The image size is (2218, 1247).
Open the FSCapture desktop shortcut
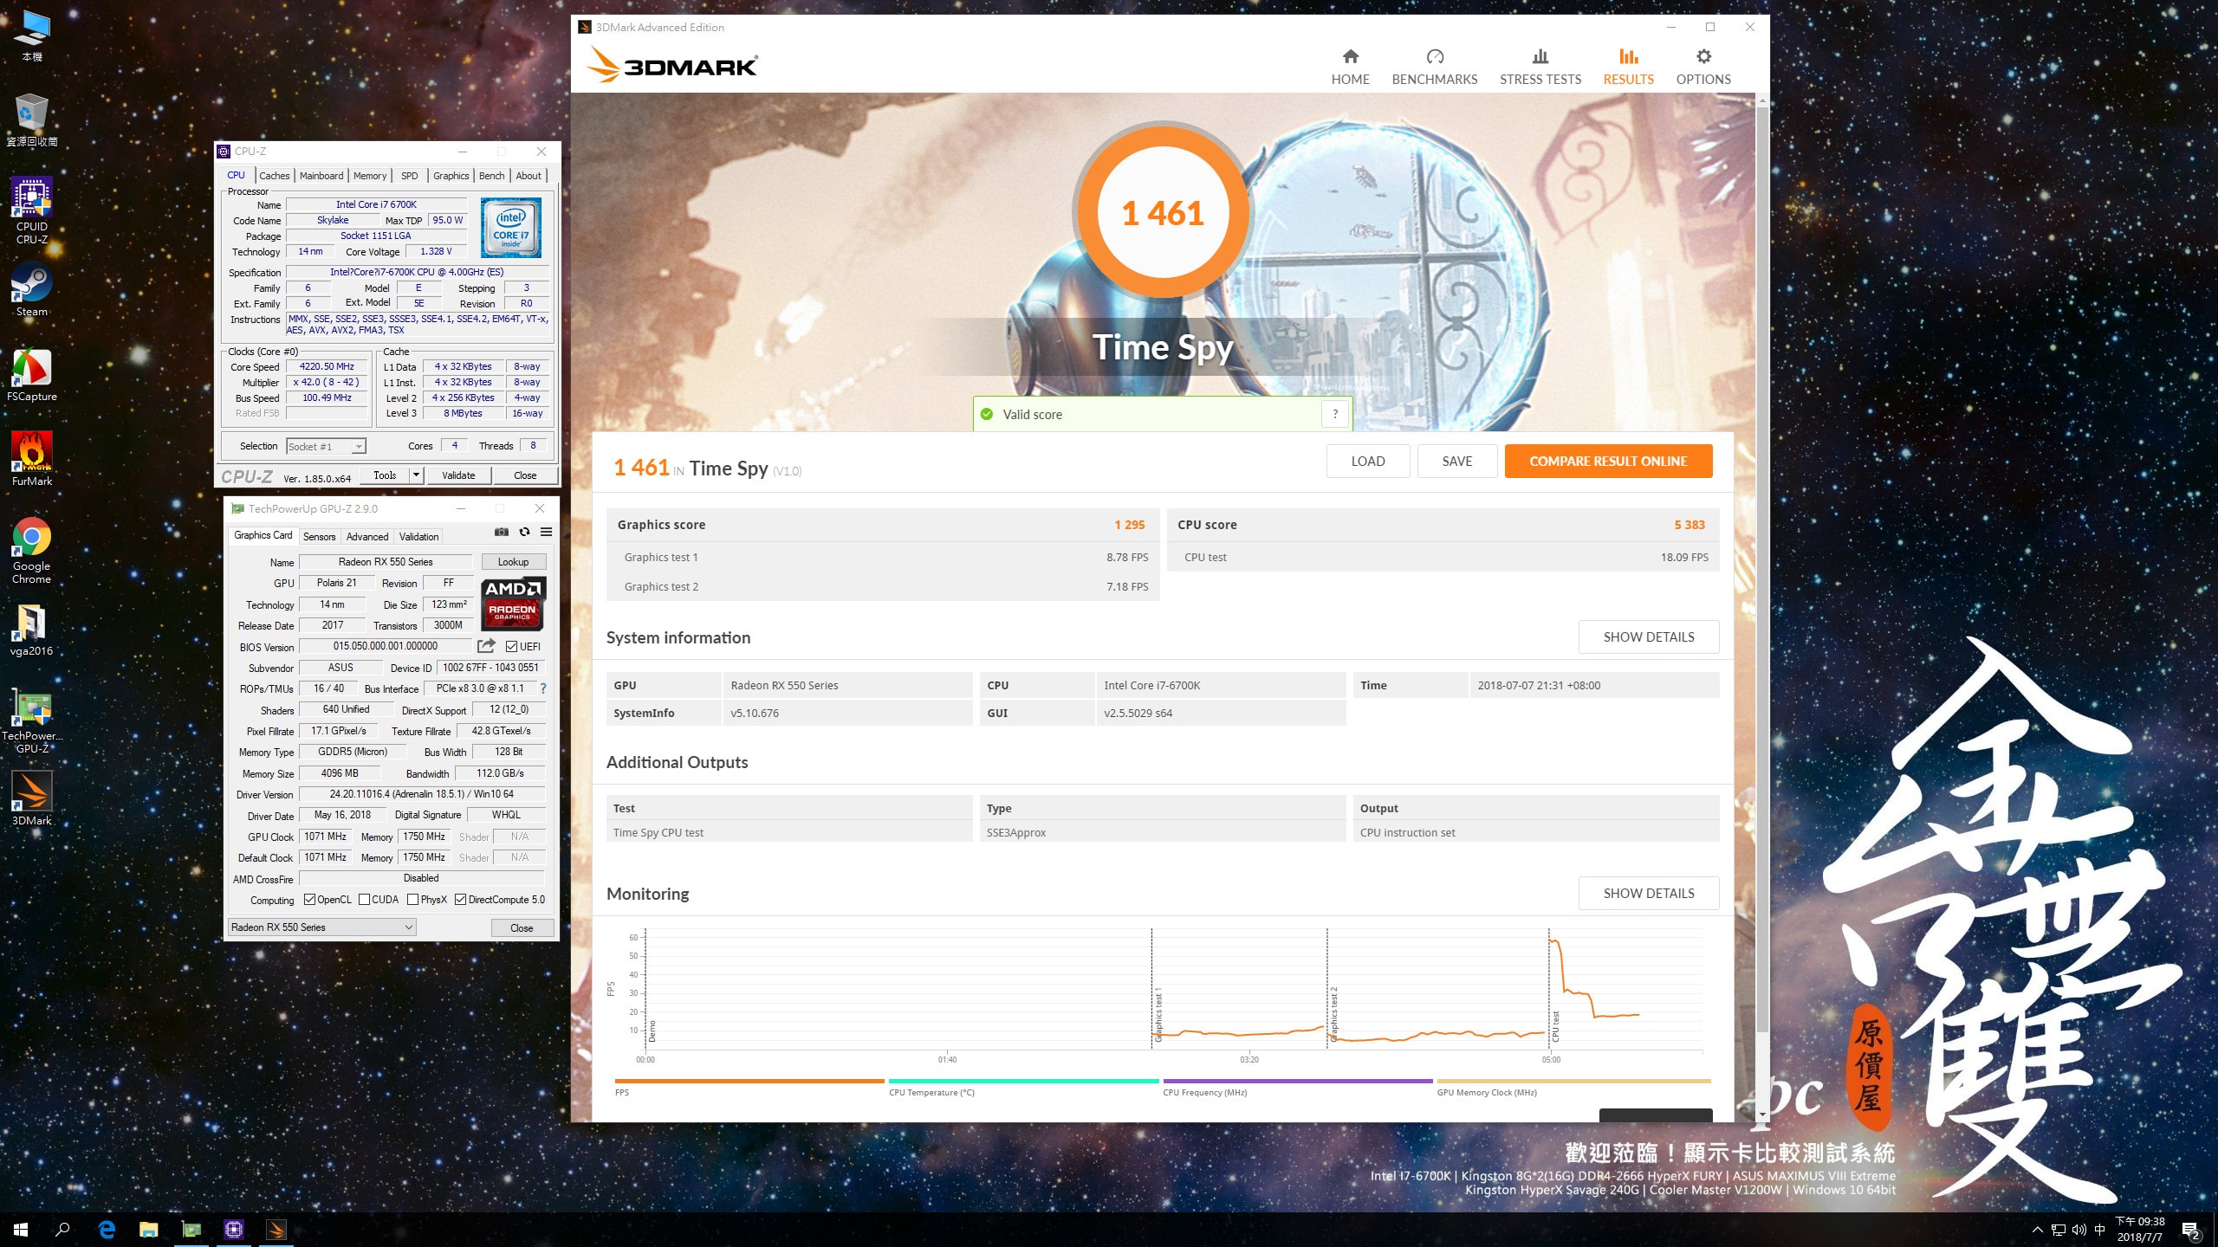pos(32,375)
